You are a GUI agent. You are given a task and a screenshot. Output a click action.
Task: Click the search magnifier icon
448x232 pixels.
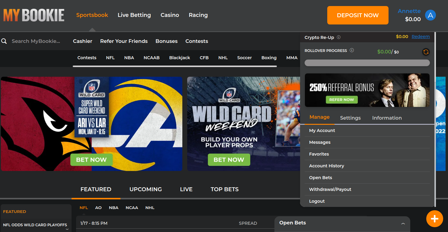[x=4, y=41]
